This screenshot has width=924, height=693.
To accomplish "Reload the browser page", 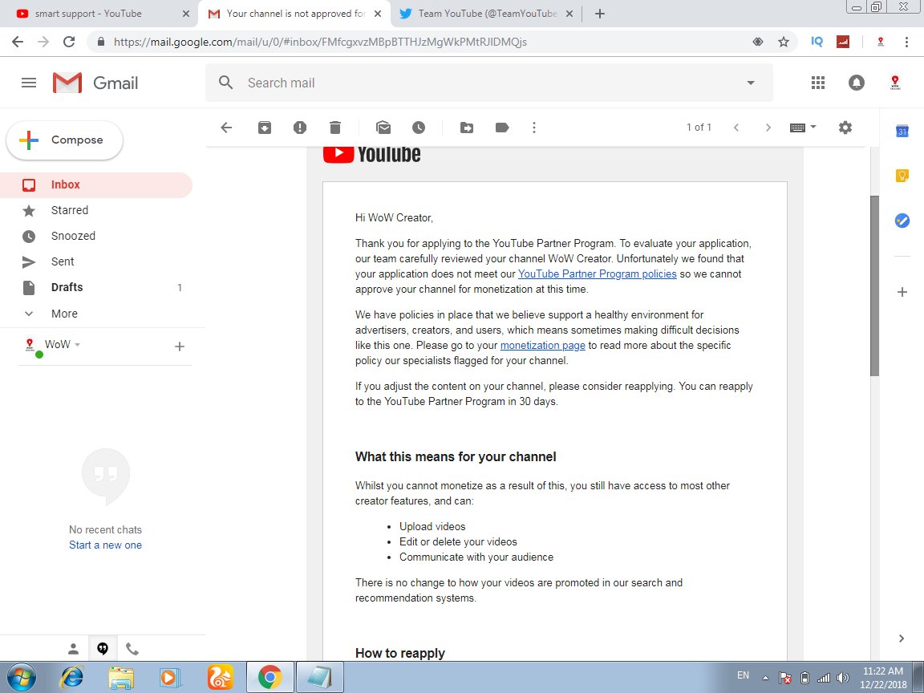I will tap(69, 42).
